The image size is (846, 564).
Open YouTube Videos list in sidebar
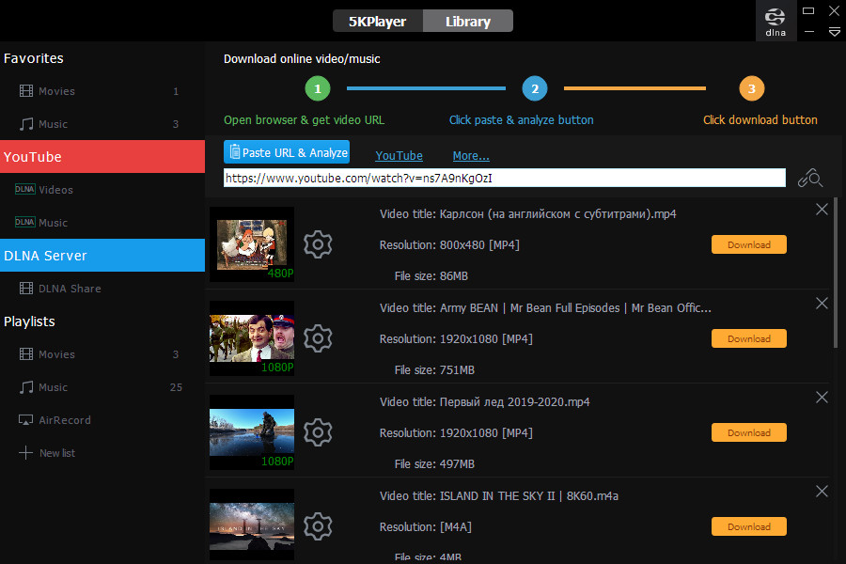(x=102, y=190)
